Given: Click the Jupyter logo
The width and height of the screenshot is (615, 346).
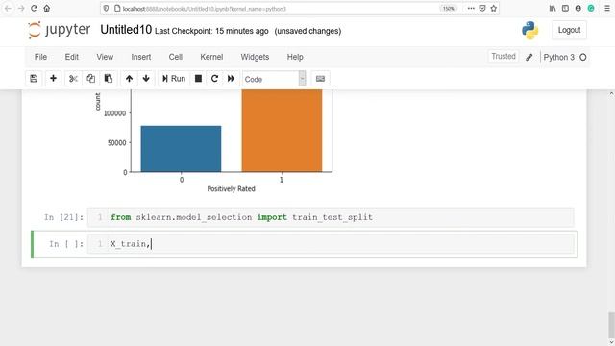Looking at the screenshot, I should pyautogui.click(x=60, y=30).
